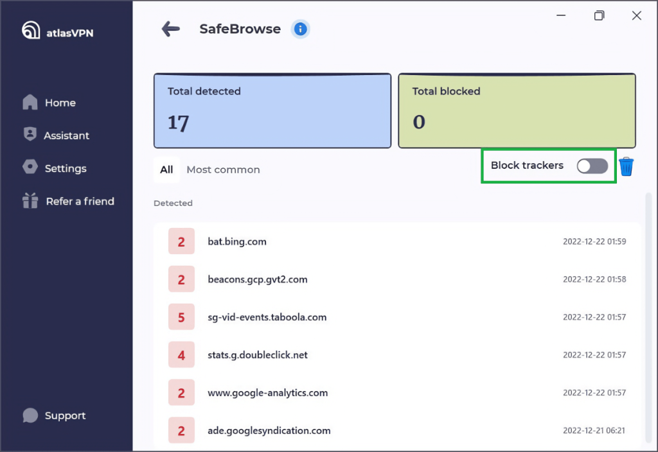Open the SafeBrowse info icon

tap(301, 29)
